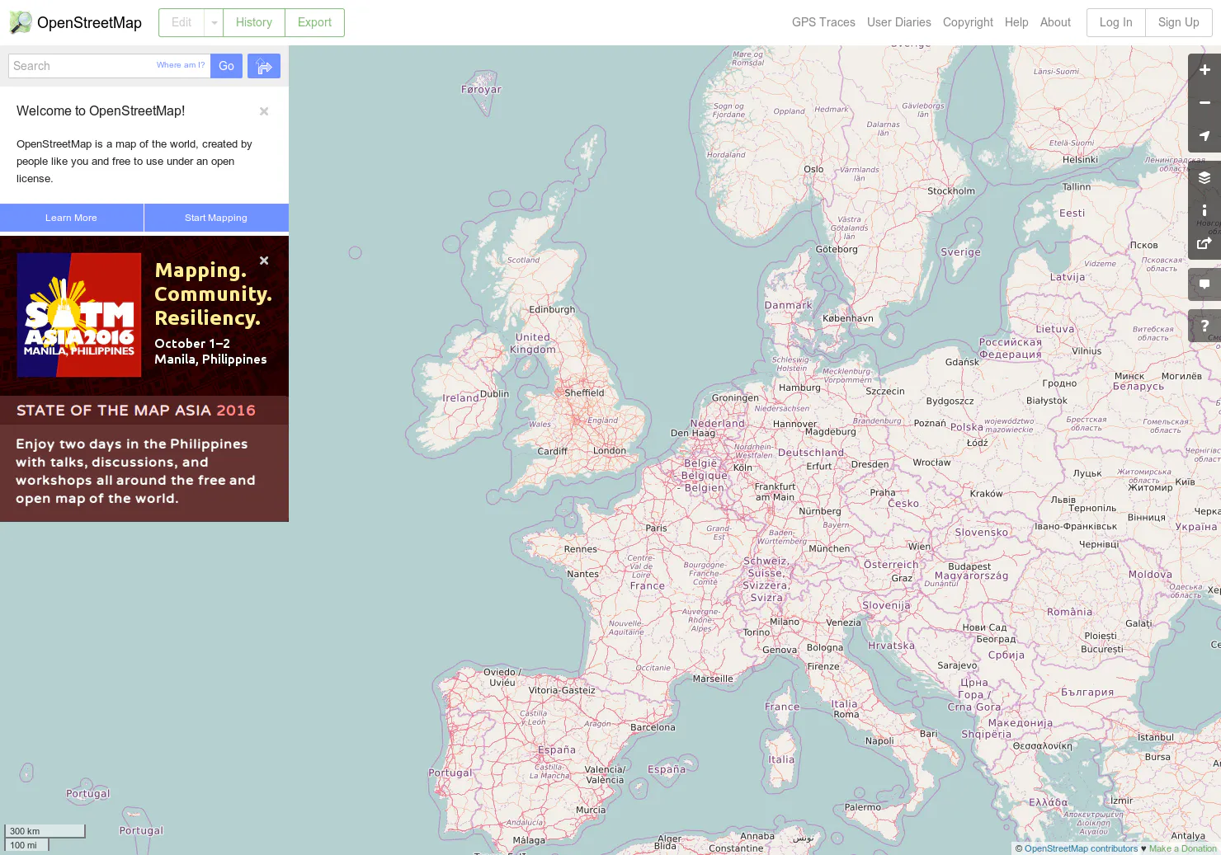Zoom in with the plus icon

point(1204,70)
